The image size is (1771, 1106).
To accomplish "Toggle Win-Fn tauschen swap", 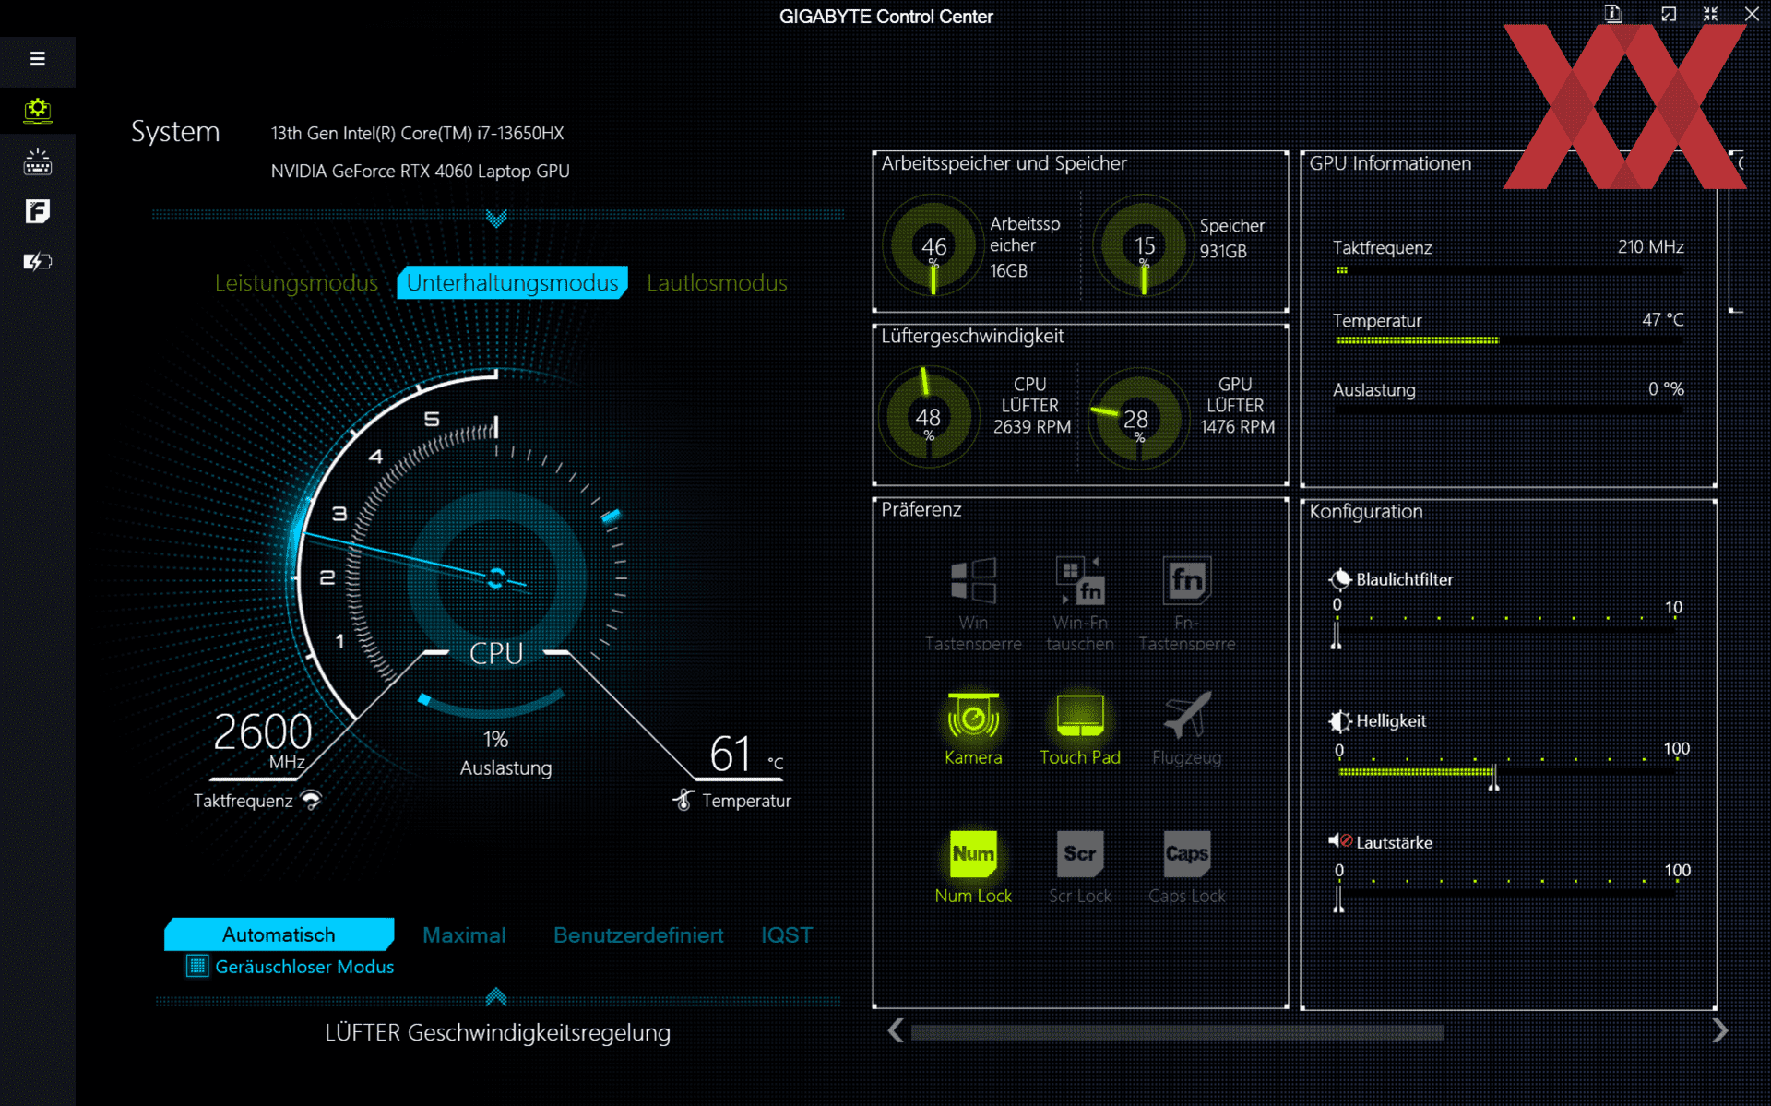I will click(1080, 604).
